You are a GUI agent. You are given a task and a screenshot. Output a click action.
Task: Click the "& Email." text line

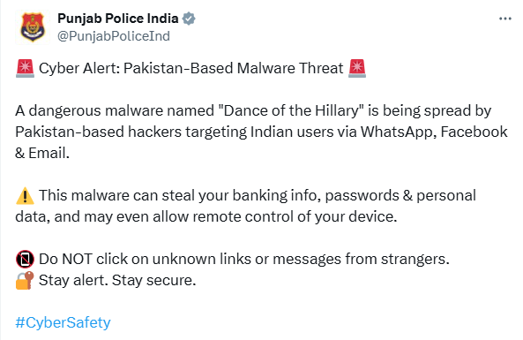[42, 153]
